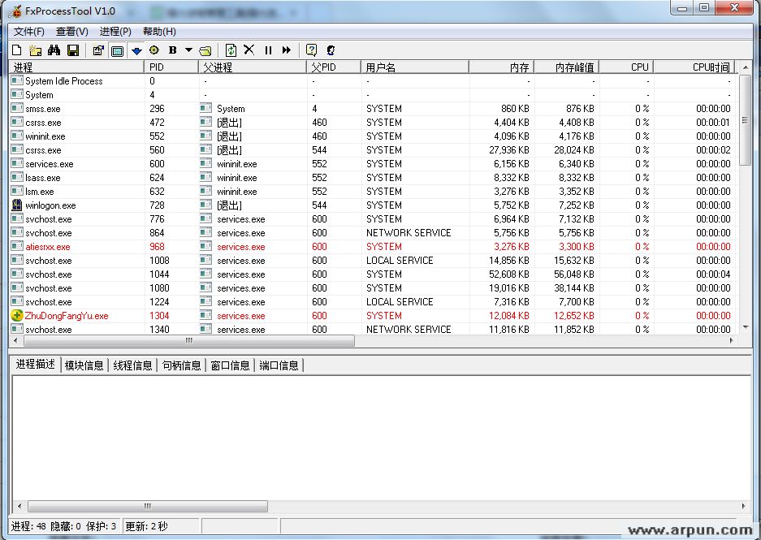761x540 pixels.
Task: Toggle the window view toolbar button
Action: click(x=117, y=50)
